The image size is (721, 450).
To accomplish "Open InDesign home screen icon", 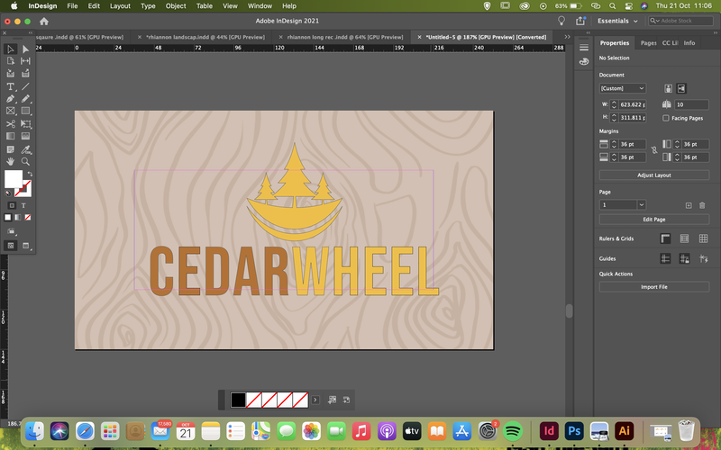I will pyautogui.click(x=44, y=21).
